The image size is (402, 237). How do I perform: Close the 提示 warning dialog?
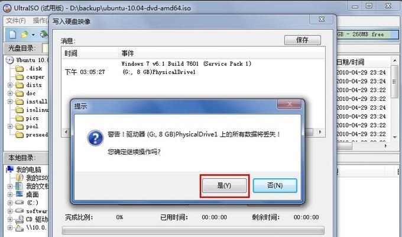click(x=289, y=104)
